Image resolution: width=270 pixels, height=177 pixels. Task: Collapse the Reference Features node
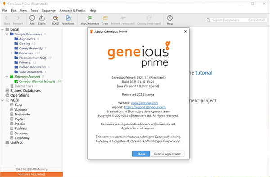(7, 77)
